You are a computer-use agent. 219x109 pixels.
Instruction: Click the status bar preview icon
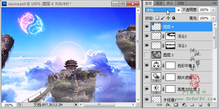[19, 104]
